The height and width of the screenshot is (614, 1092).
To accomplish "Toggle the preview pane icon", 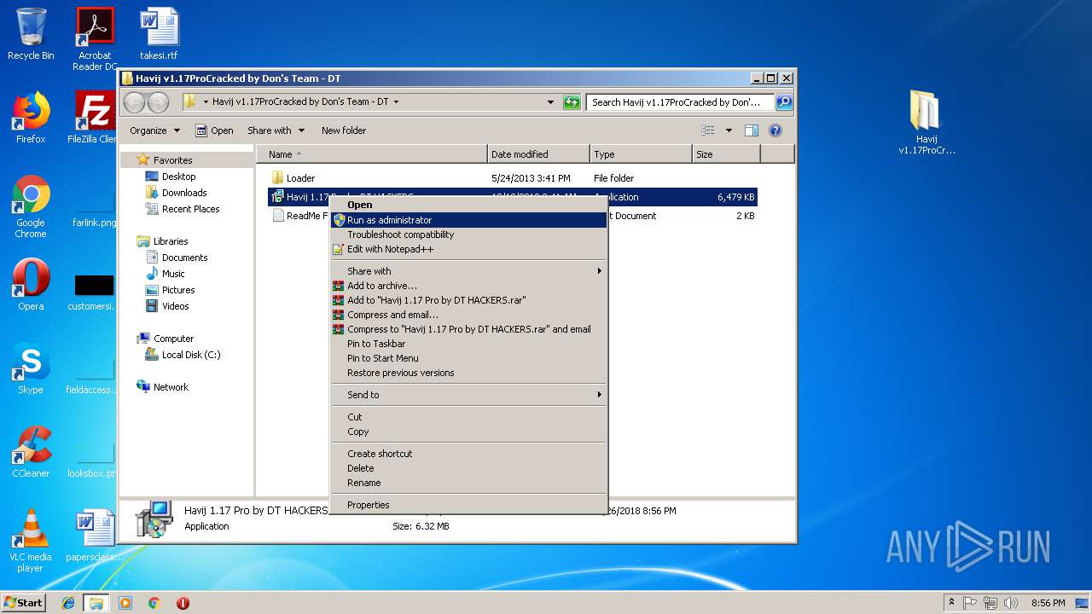I will click(752, 130).
